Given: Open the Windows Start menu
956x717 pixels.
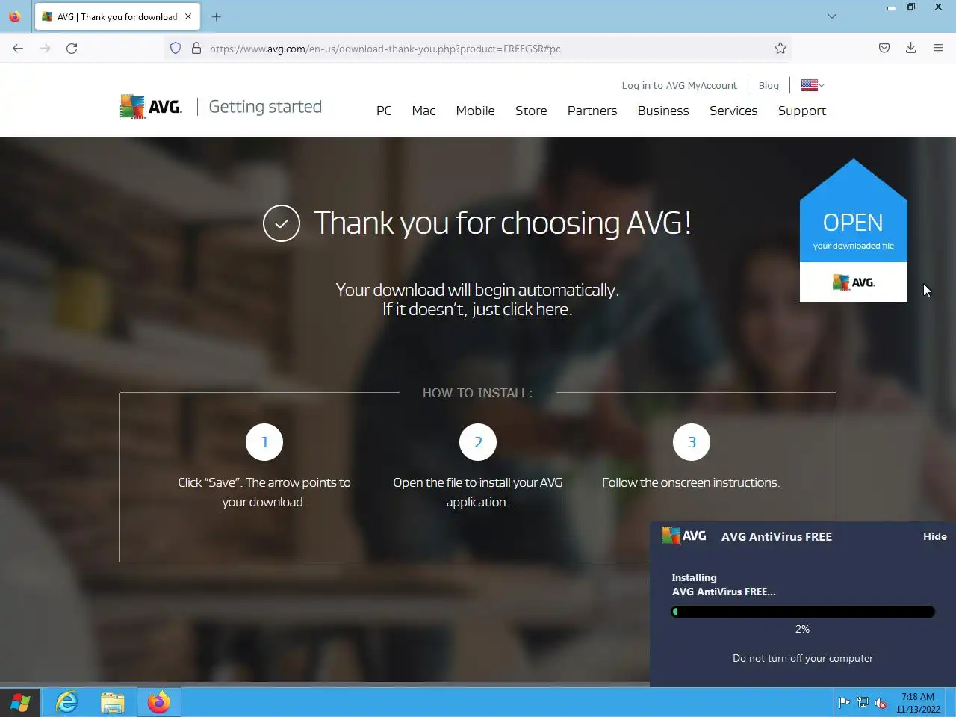Looking at the screenshot, I should tap(20, 702).
